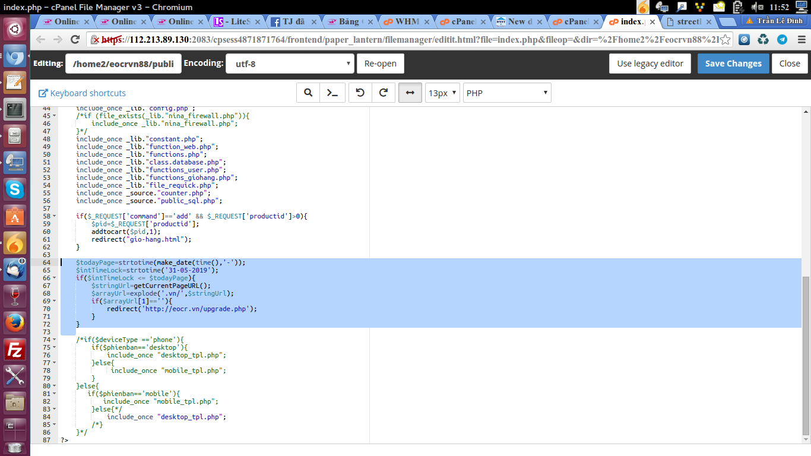Go forward in browser history
Image resolution: width=811 pixels, height=456 pixels.
pos(58,40)
